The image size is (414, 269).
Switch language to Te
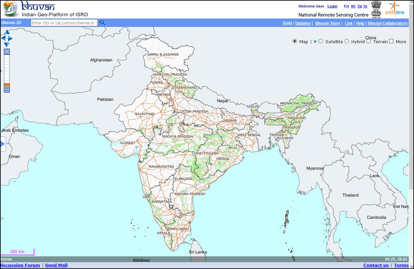pyautogui.click(x=365, y=6)
